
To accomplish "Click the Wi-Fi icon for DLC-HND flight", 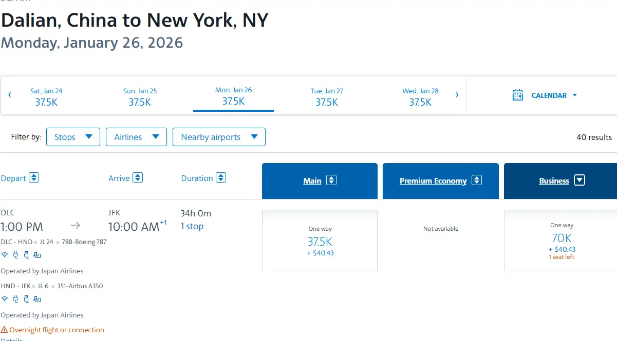I will 5,255.
